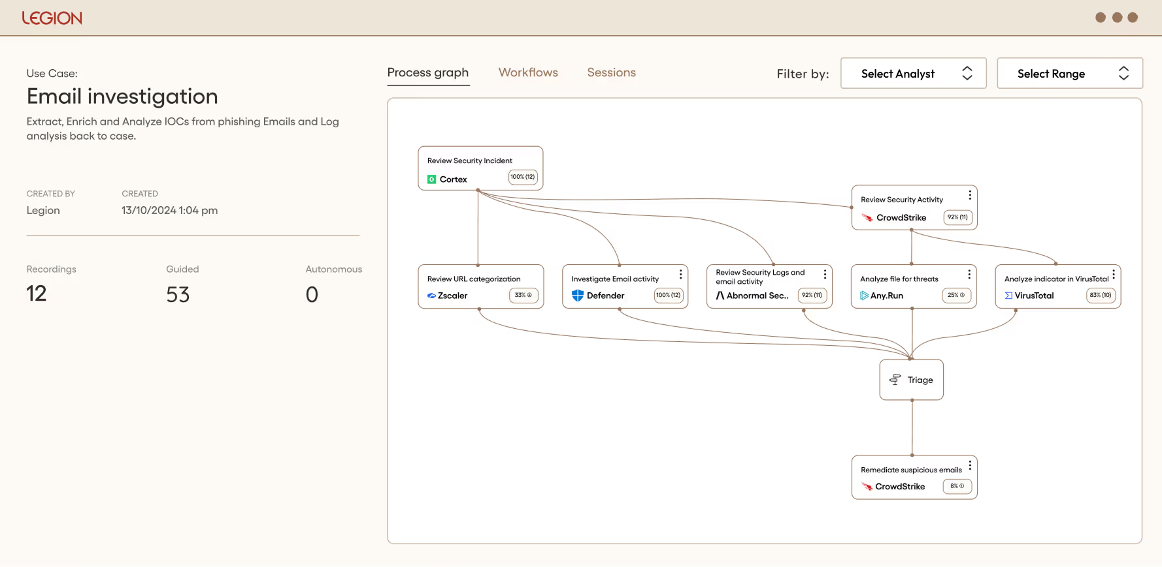Select the Review URL categorization node title

(x=474, y=279)
